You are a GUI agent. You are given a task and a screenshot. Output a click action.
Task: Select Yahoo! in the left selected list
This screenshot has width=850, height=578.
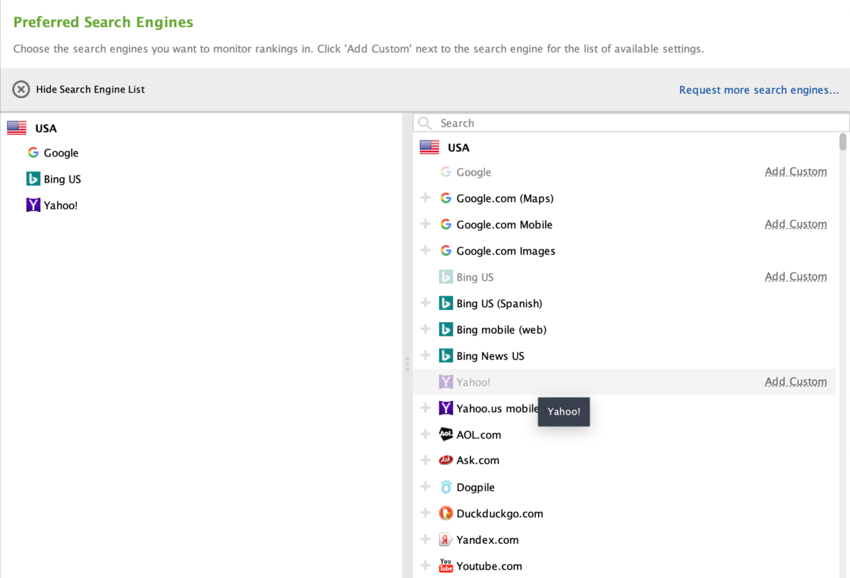61,205
